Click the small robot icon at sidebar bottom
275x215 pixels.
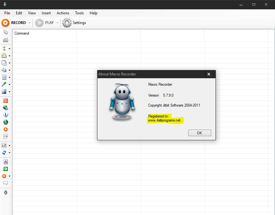click(6, 192)
